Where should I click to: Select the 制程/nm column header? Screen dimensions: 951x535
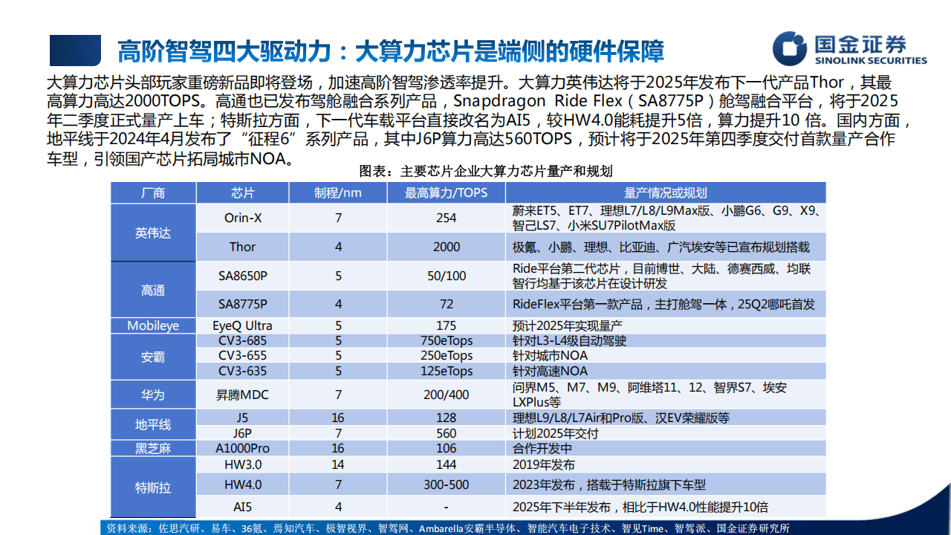[x=338, y=193]
